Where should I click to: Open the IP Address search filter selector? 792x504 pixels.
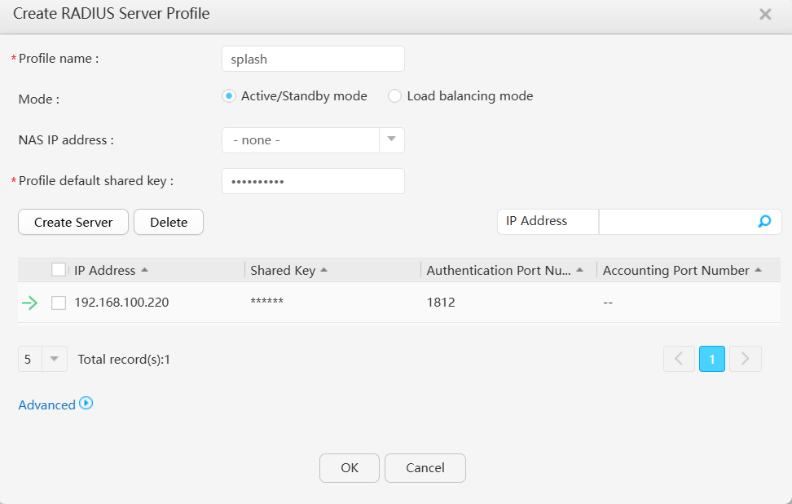[x=548, y=221]
